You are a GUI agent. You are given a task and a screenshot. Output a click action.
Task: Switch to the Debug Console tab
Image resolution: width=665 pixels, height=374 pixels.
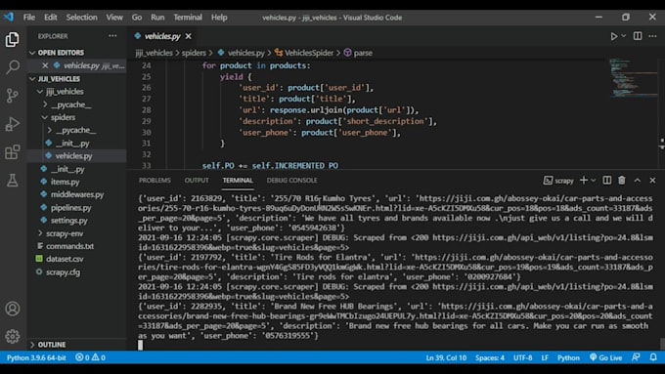[x=291, y=180]
